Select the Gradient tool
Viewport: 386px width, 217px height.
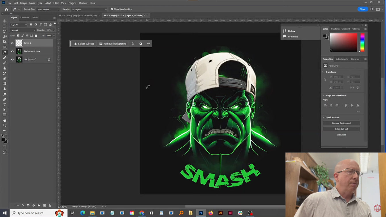click(5, 84)
